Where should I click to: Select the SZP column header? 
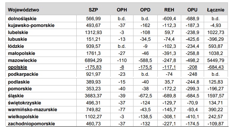93,10
